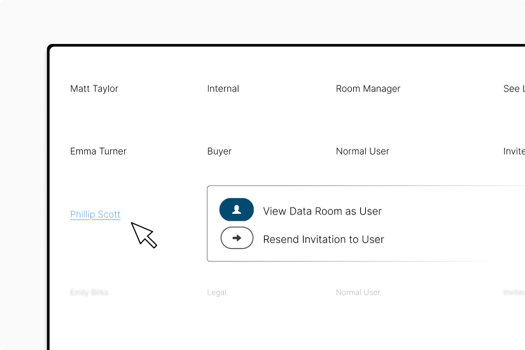Click the arrow icon for resending invitation
Viewport: 525px width, 350px height.
[237, 238]
